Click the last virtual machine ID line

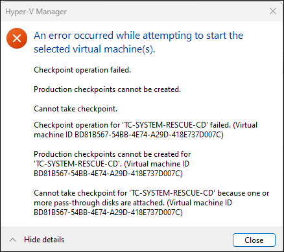pyautogui.click(x=108, y=212)
